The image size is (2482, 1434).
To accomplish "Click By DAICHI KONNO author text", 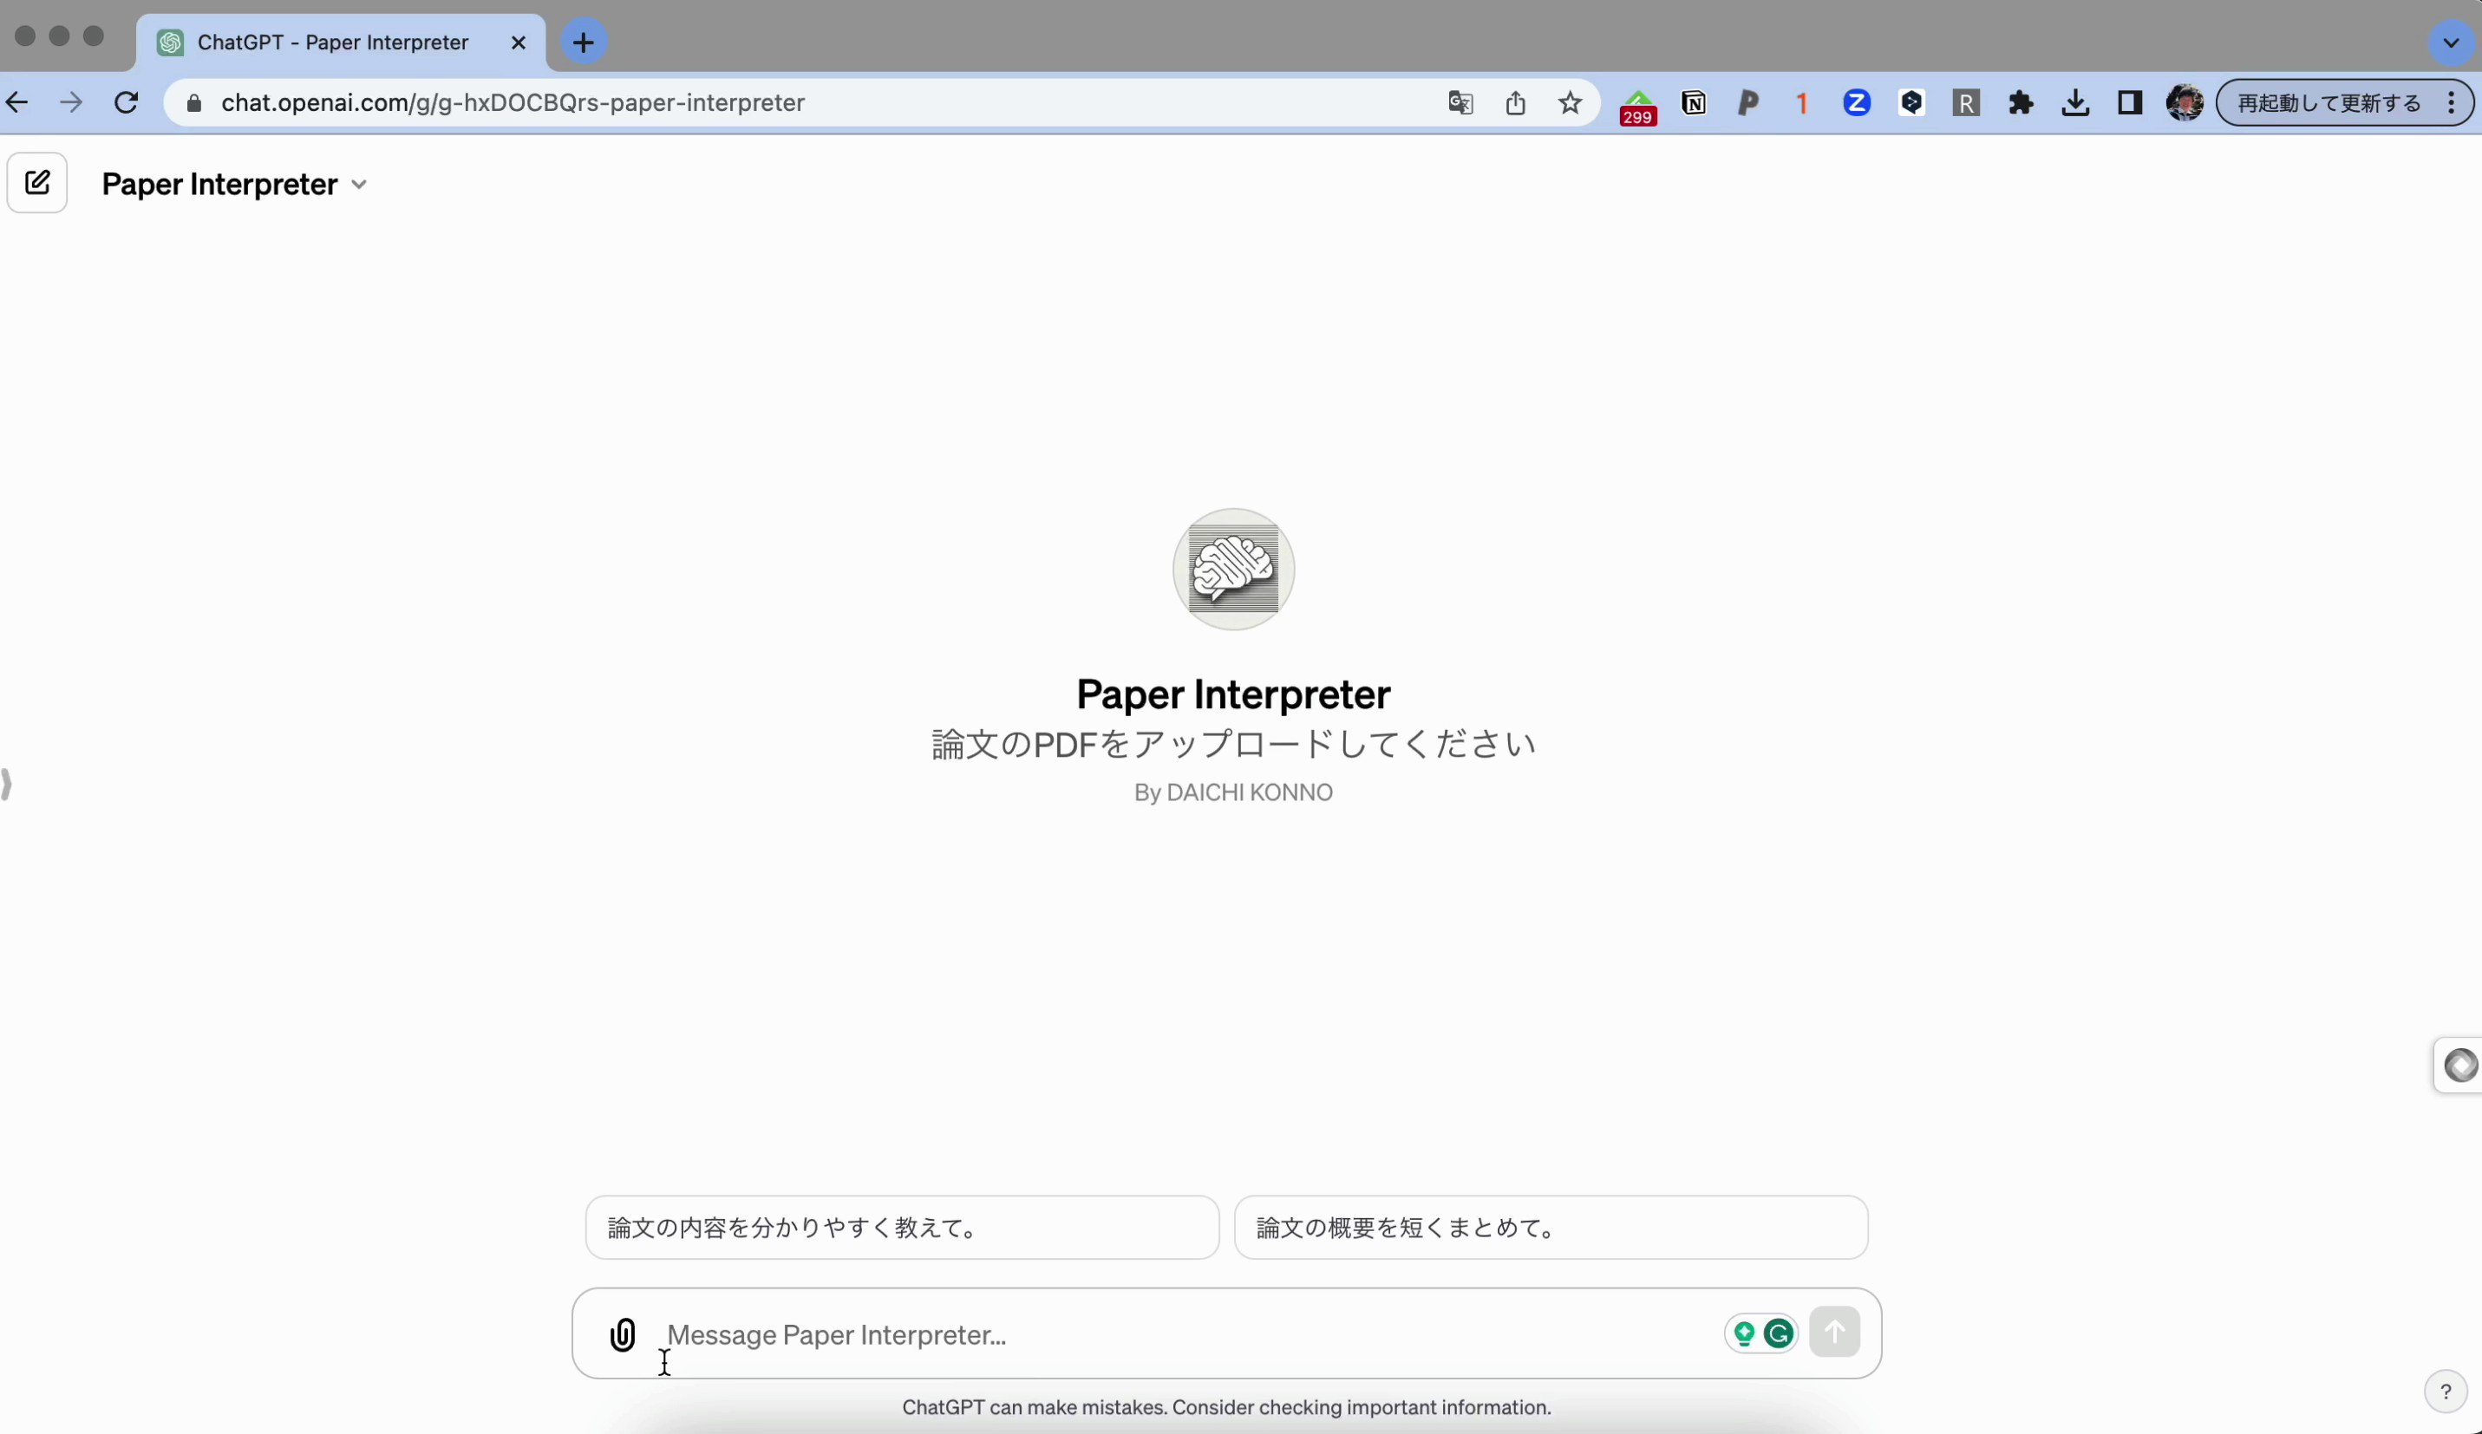I will (1233, 792).
